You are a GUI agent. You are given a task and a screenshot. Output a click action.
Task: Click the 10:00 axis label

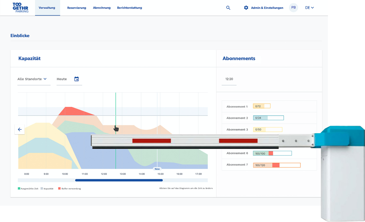click(x=65, y=174)
